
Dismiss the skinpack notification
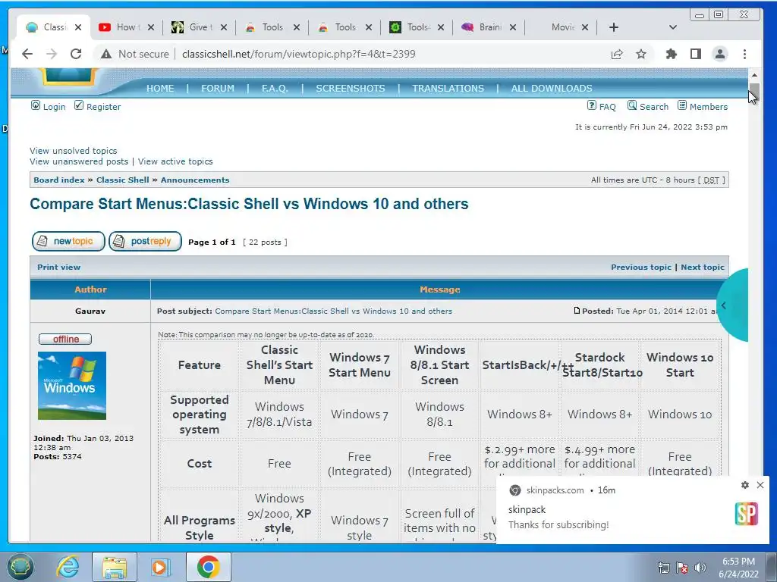(760, 485)
